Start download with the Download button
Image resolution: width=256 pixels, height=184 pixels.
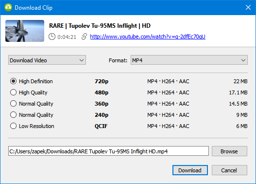(190, 170)
